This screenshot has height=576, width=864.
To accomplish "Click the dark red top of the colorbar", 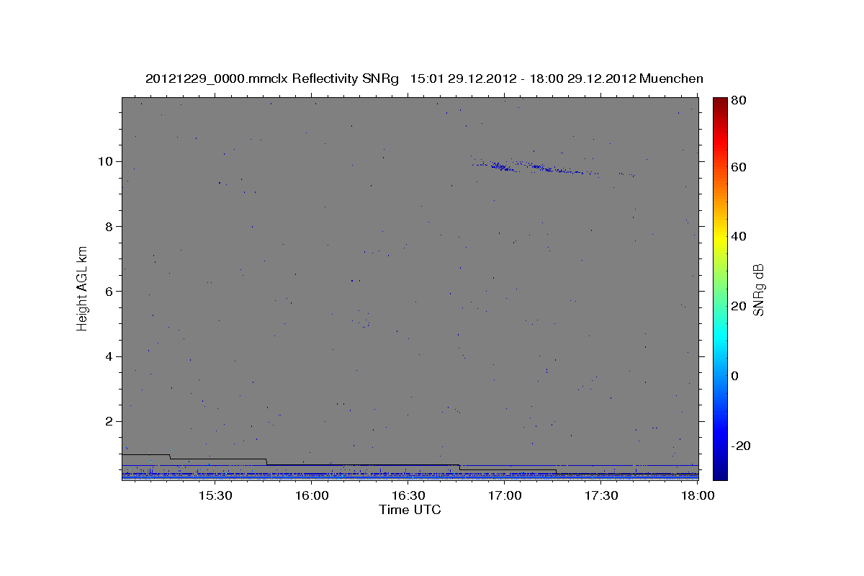I will point(720,104).
